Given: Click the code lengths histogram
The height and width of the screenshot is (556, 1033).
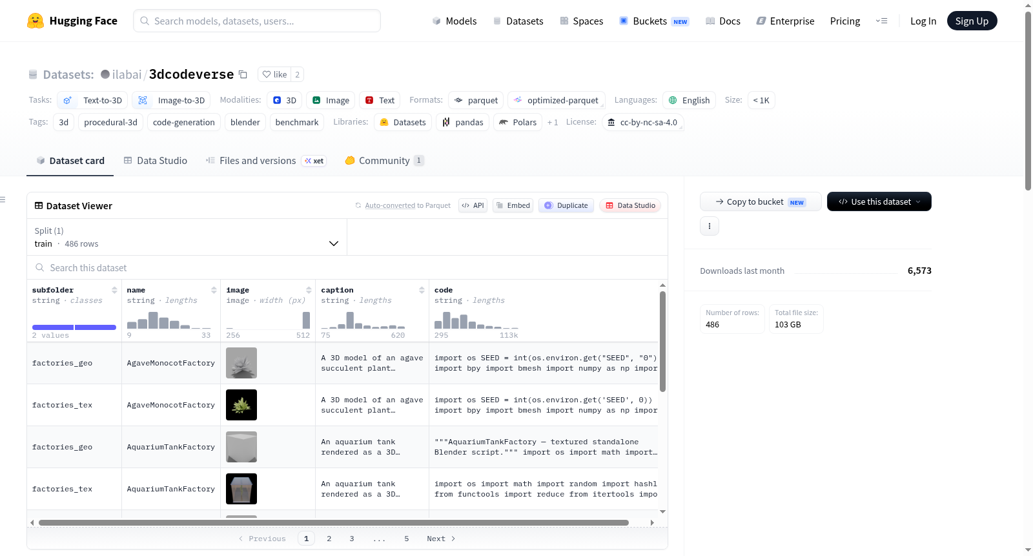Looking at the screenshot, I should pyautogui.click(x=476, y=320).
